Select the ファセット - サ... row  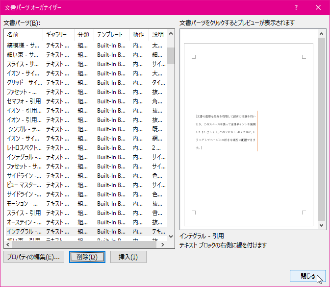pos(86,167)
